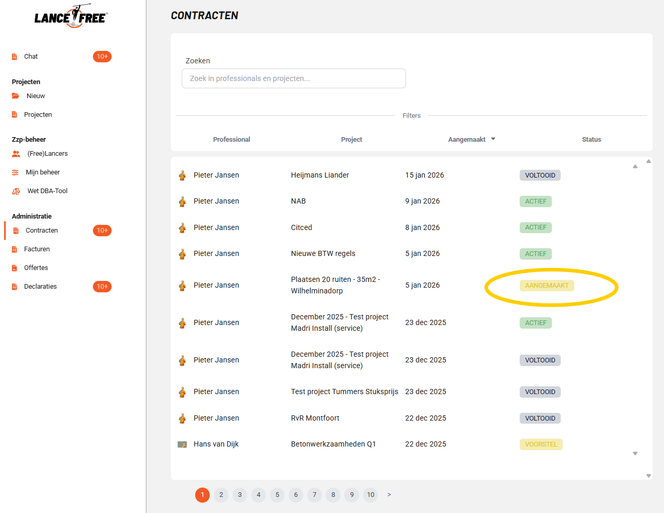Click the LanceFree logo
The width and height of the screenshot is (664, 513).
[x=71, y=17]
